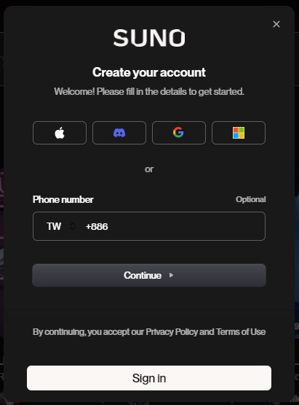Click the small arrow icon beside Continue
The width and height of the screenshot is (299, 405).
(x=171, y=275)
